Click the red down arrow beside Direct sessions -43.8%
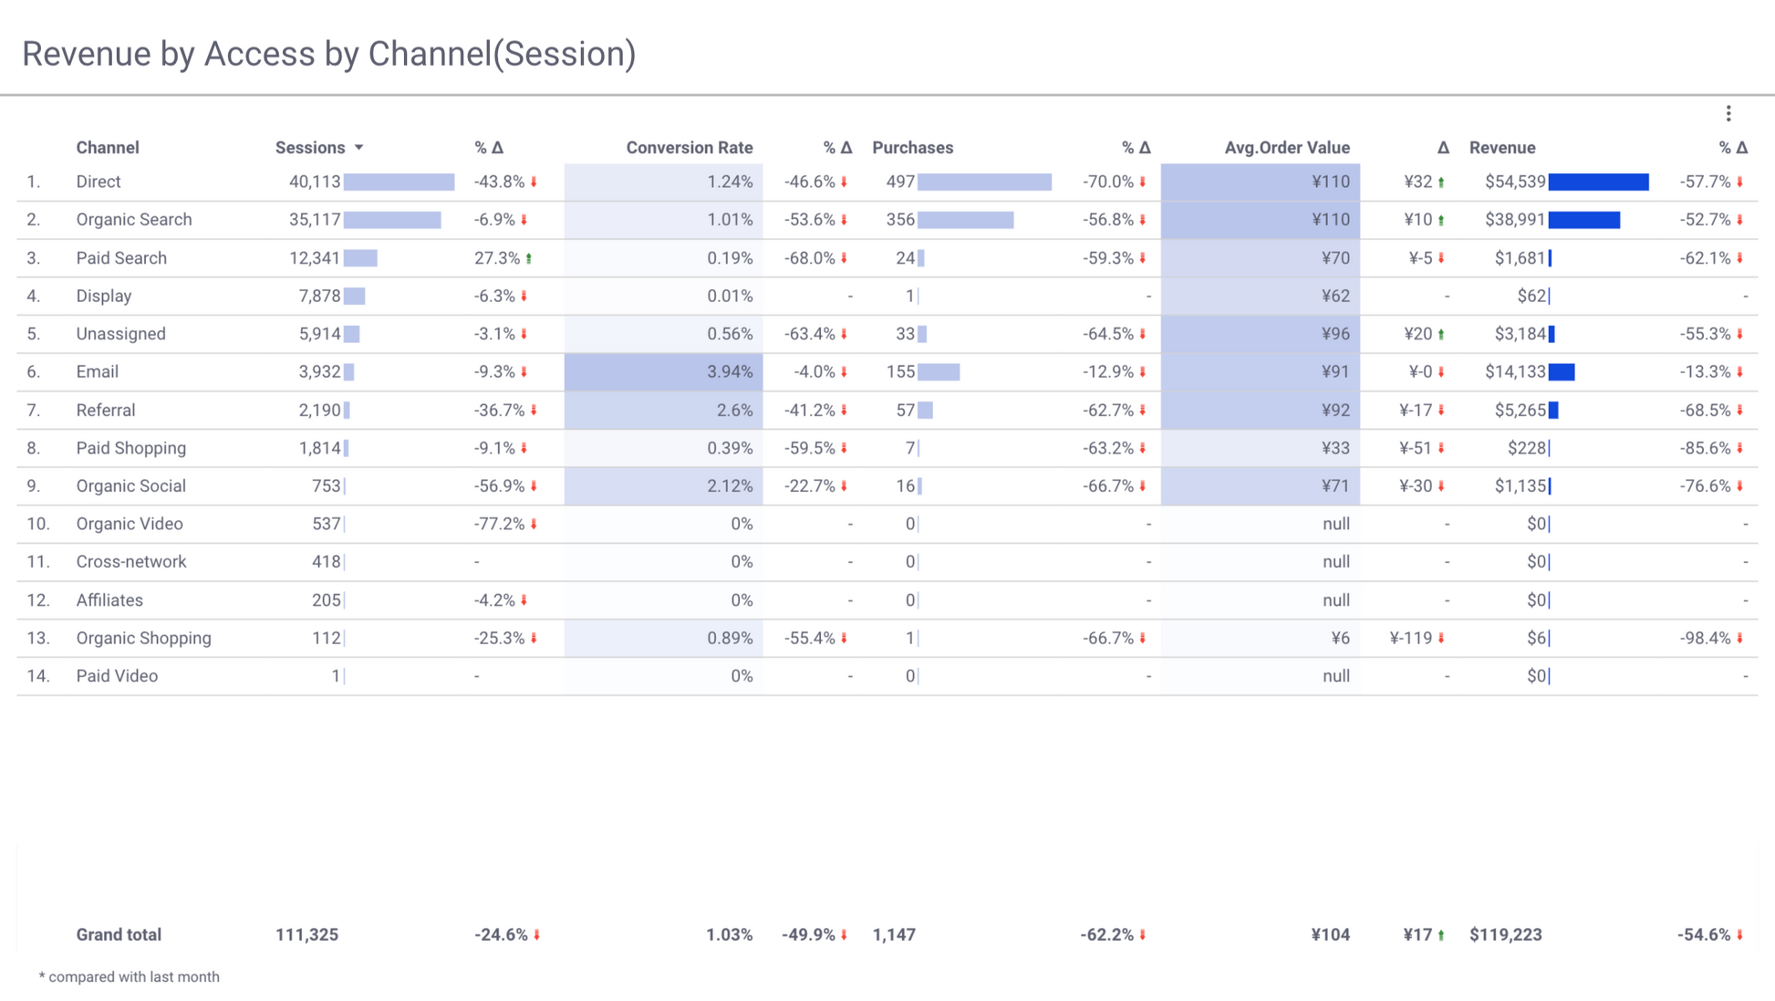The width and height of the screenshot is (1775, 1001). [x=534, y=182]
